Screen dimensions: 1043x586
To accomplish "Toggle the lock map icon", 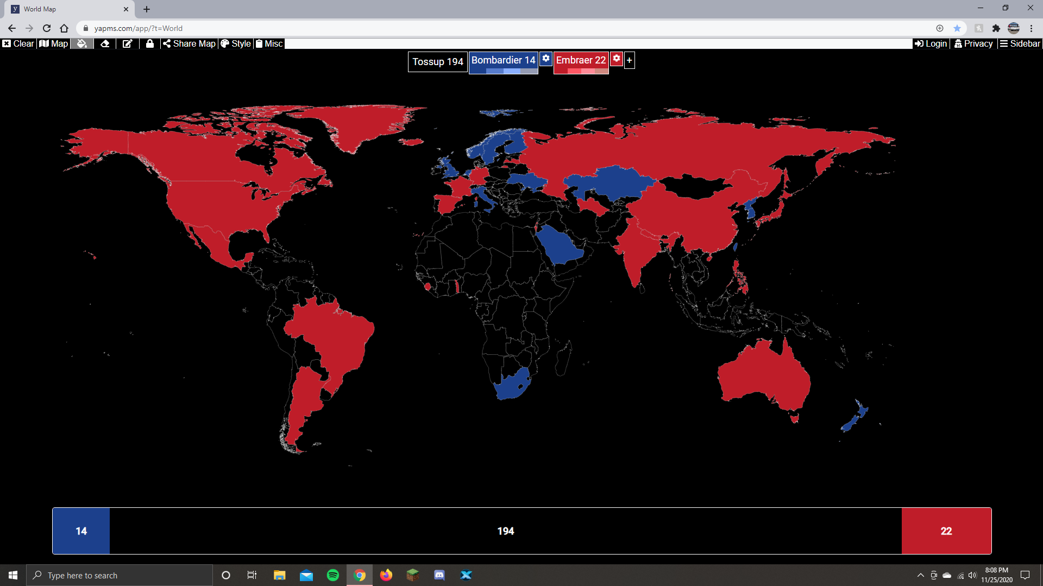I will [x=149, y=43].
